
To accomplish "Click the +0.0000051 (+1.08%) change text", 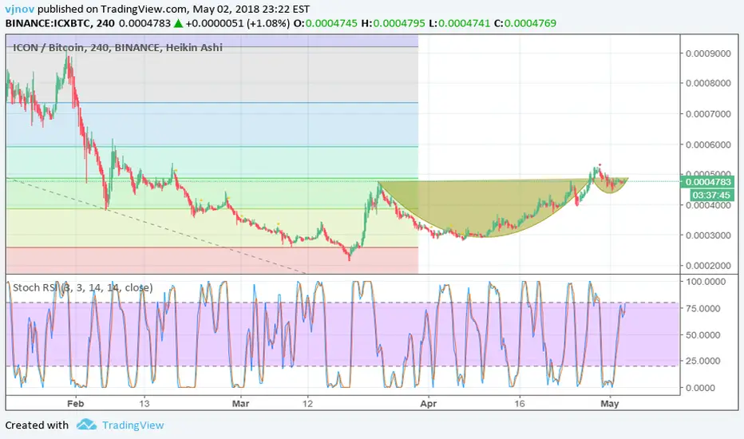I will [x=238, y=23].
